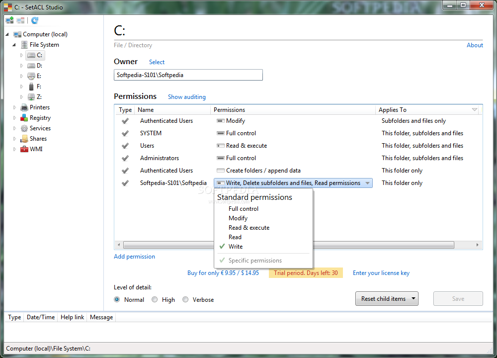Expand the WMI node
Image resolution: width=497 pixels, height=358 pixels.
pos(14,149)
